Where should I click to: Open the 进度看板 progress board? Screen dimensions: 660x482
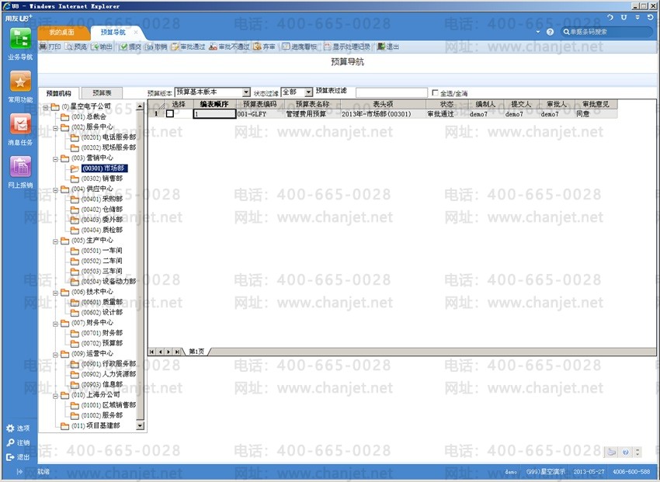299,47
